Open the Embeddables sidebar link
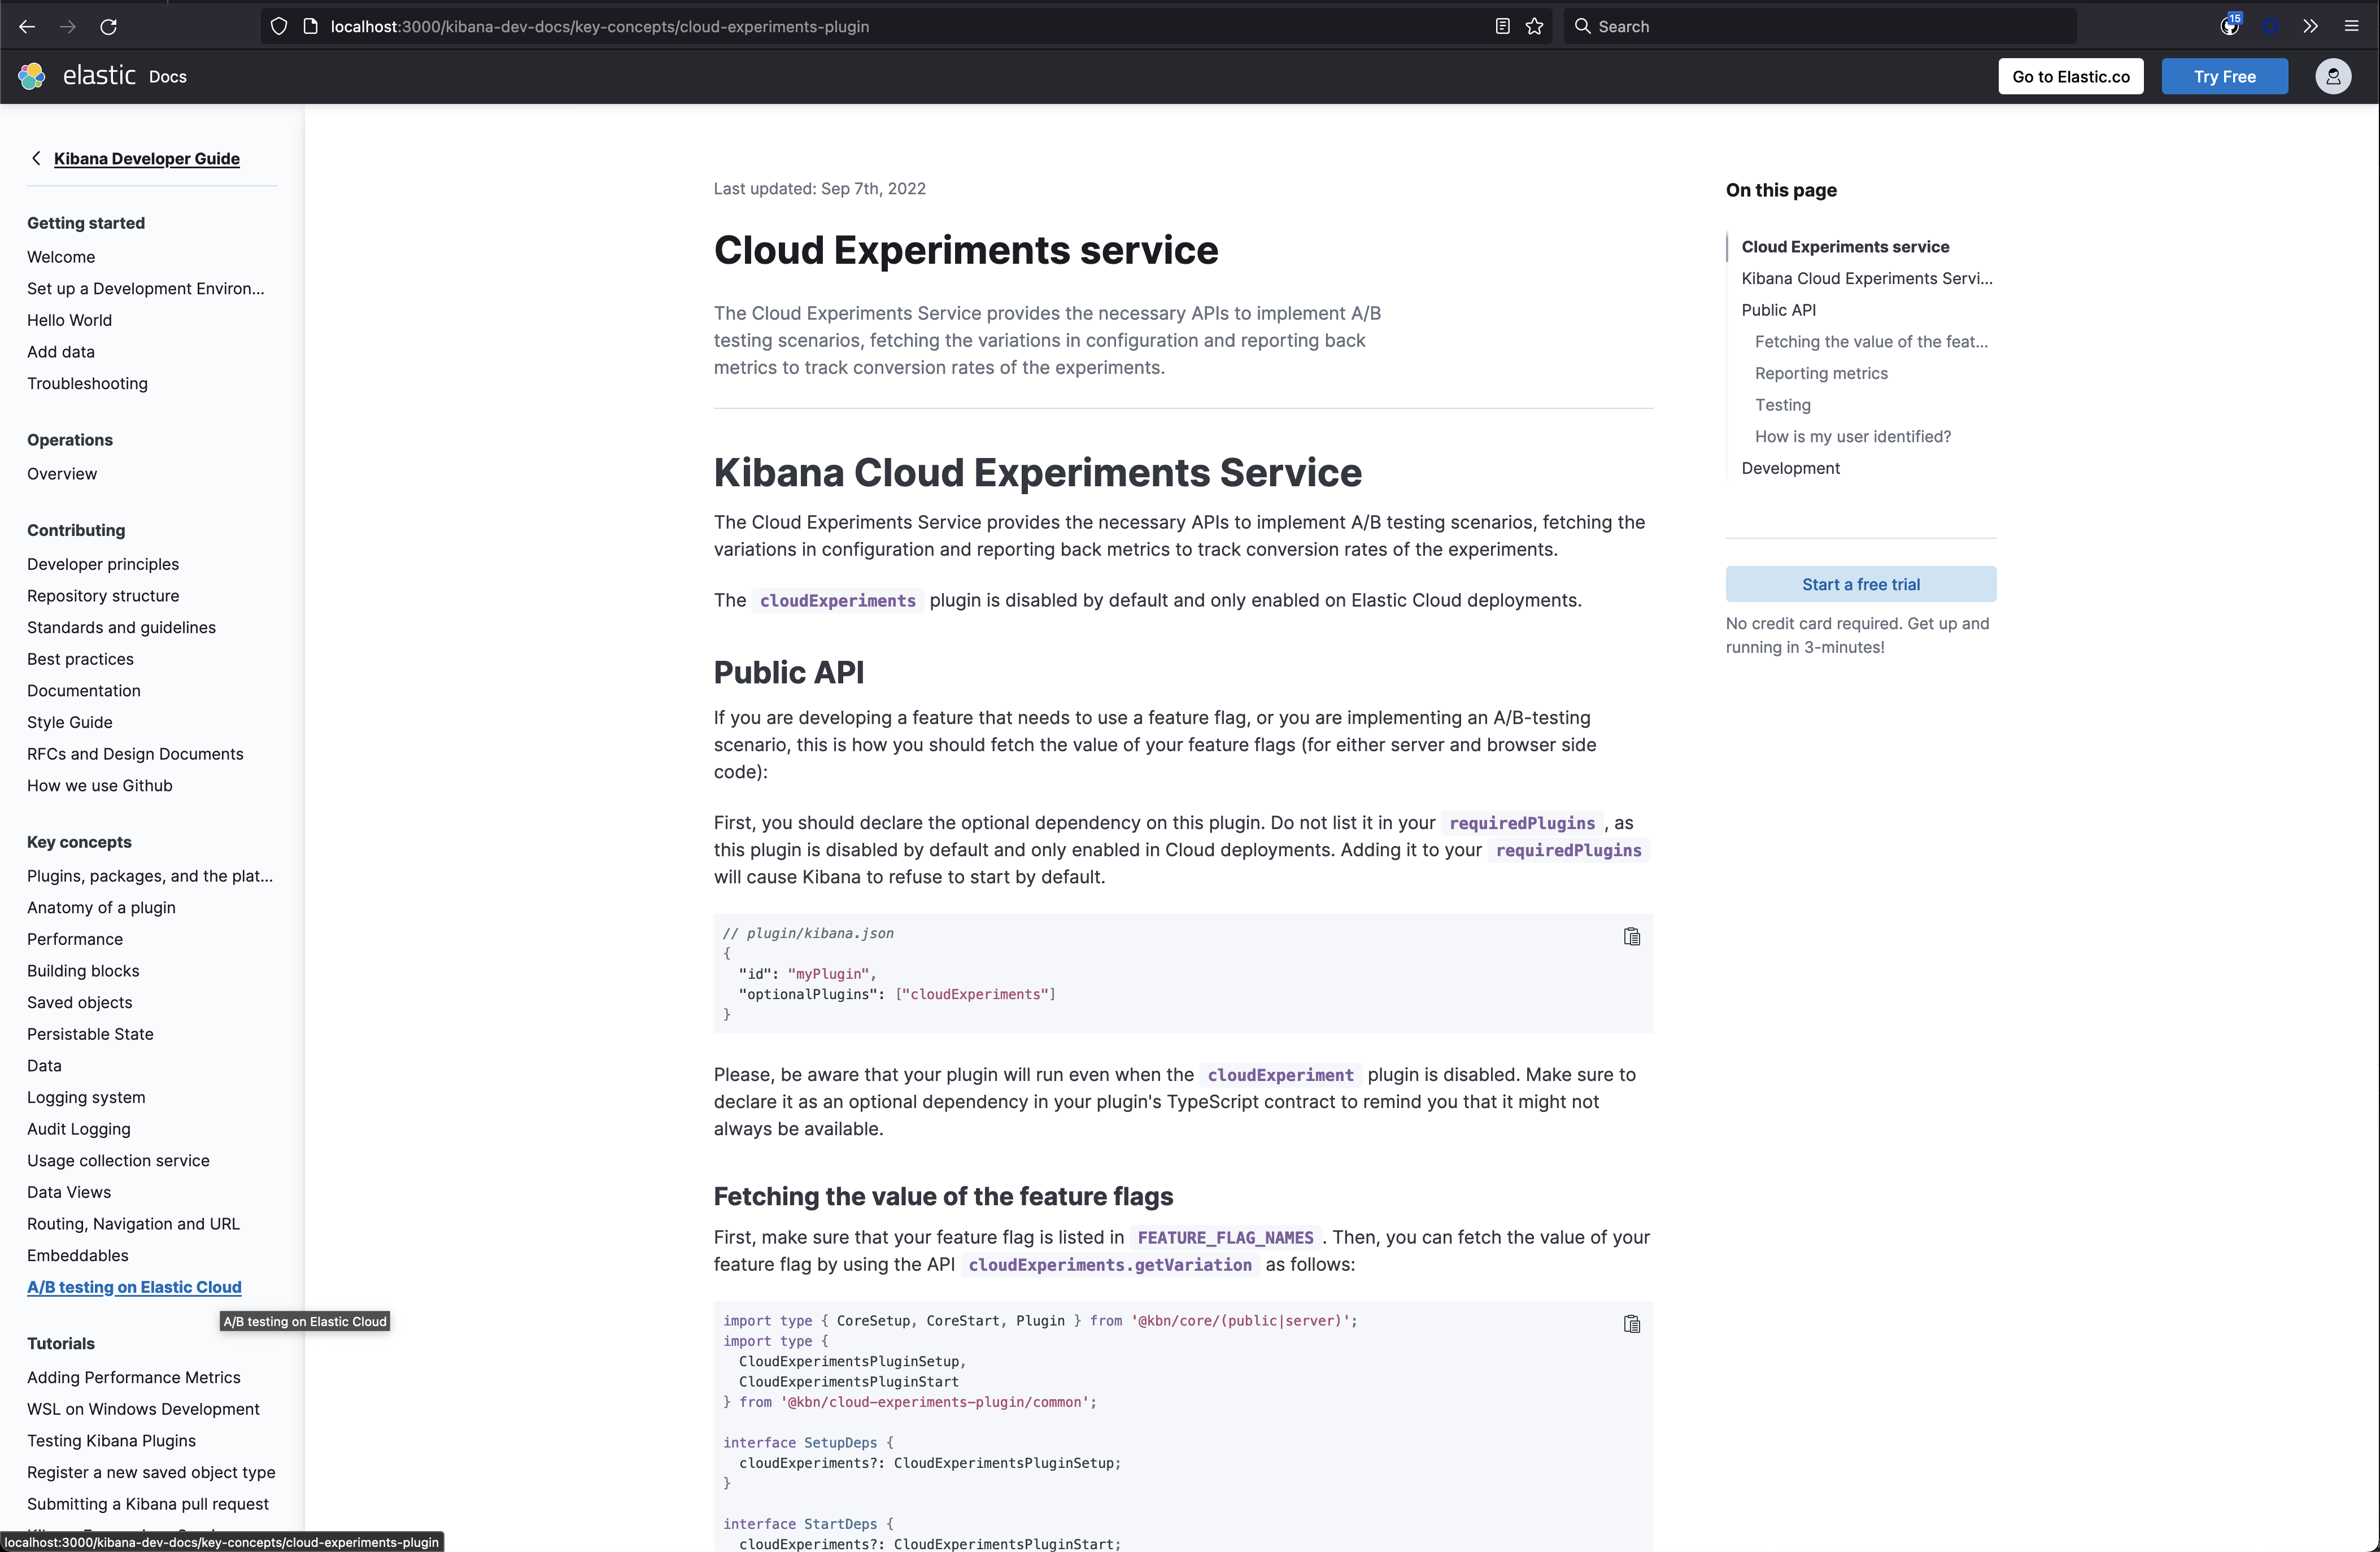 pyautogui.click(x=78, y=1256)
